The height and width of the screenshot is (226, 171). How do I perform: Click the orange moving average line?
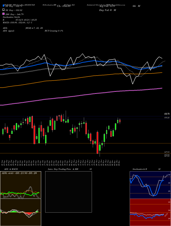[81, 77]
